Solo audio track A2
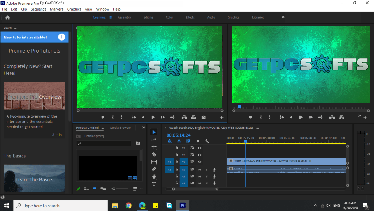Screen dimensions: 374x211 207,176
